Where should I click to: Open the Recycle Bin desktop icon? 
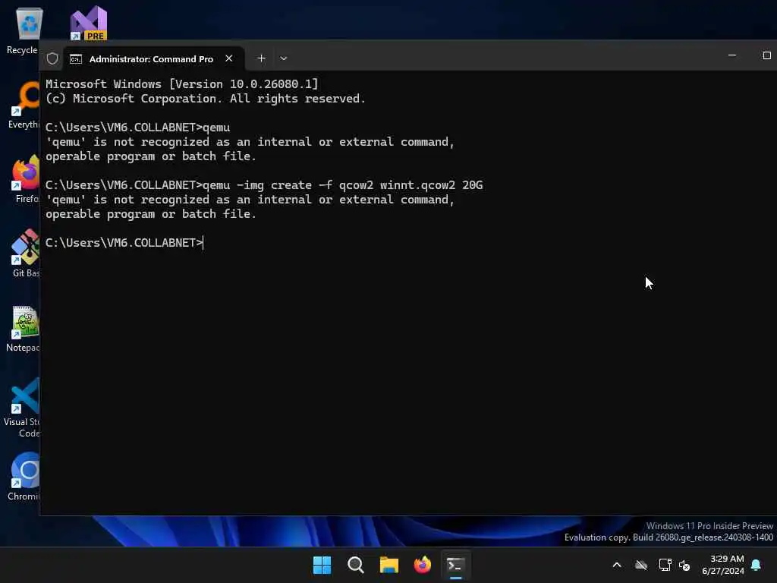[x=28, y=30]
